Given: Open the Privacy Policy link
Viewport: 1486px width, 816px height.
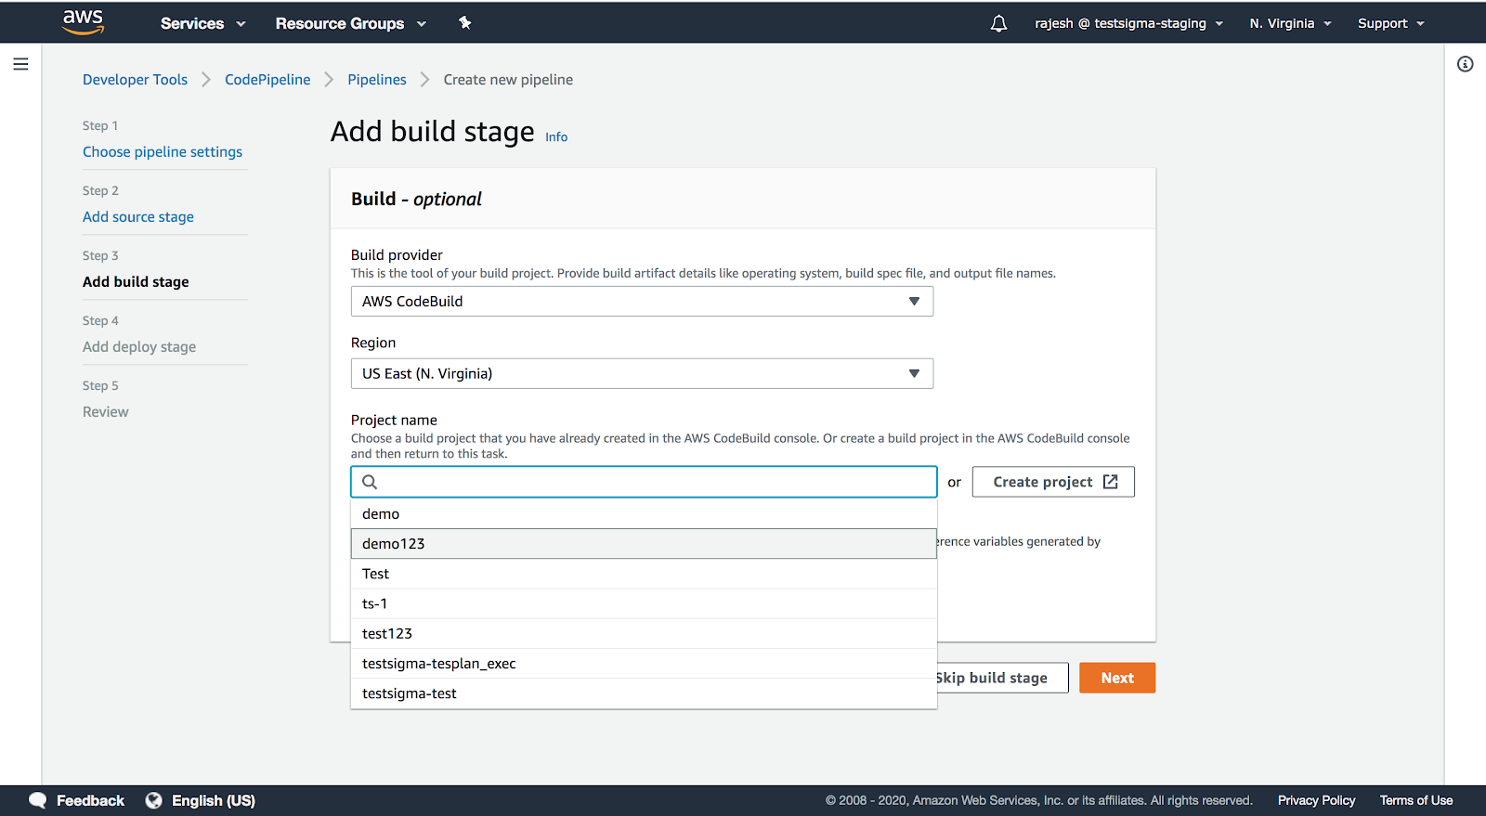Looking at the screenshot, I should coord(1316,800).
